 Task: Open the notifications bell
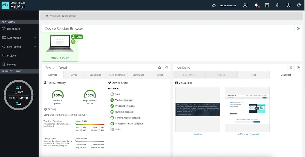click(256, 5)
